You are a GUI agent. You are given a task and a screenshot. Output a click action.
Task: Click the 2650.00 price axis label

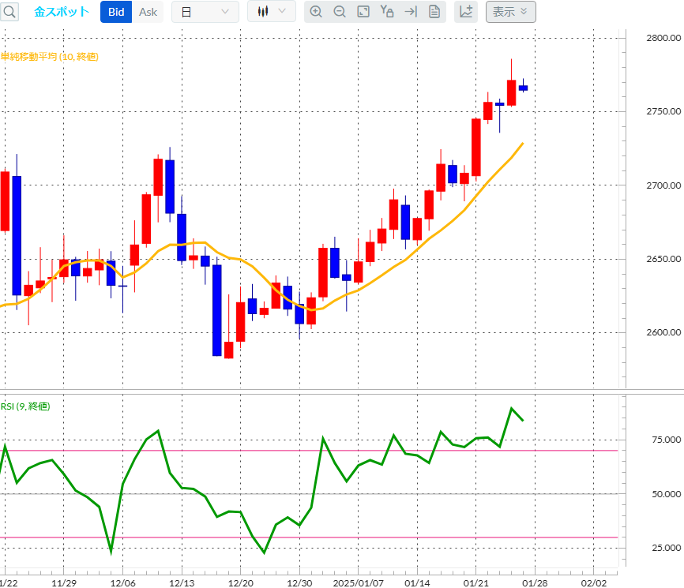663,259
